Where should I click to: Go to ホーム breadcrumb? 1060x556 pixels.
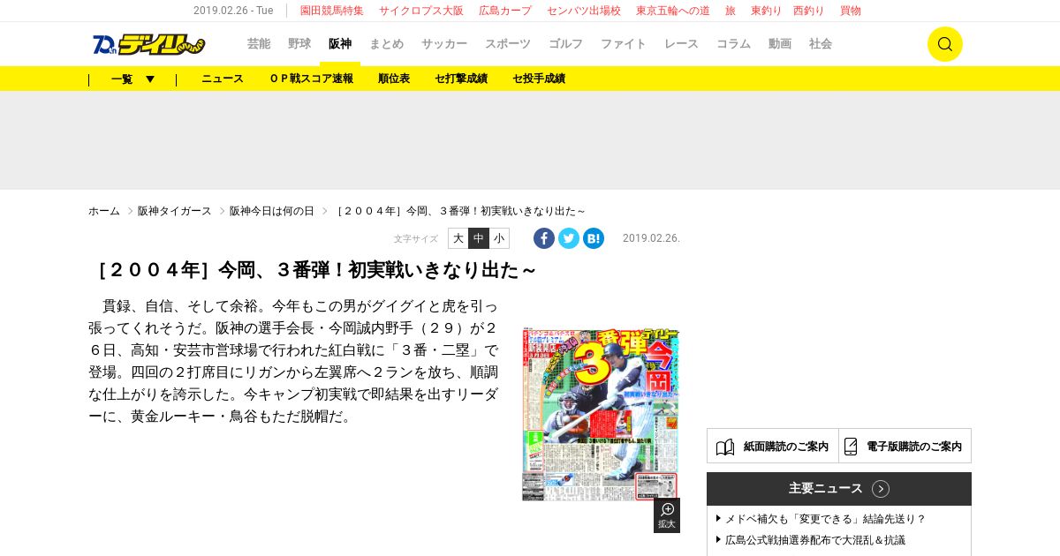click(x=104, y=211)
